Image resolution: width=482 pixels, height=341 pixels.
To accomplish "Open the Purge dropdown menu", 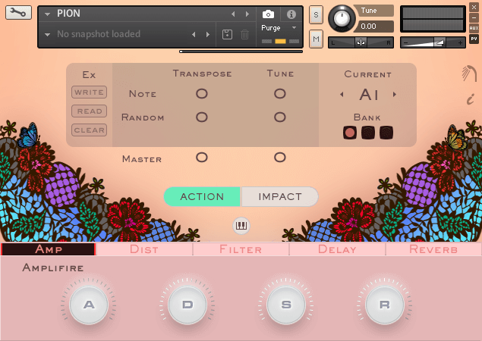I will coord(294,27).
